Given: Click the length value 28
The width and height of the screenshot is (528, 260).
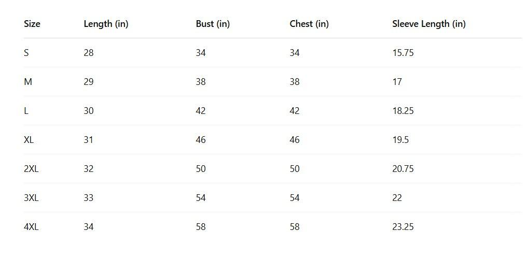Looking at the screenshot, I should tap(89, 53).
